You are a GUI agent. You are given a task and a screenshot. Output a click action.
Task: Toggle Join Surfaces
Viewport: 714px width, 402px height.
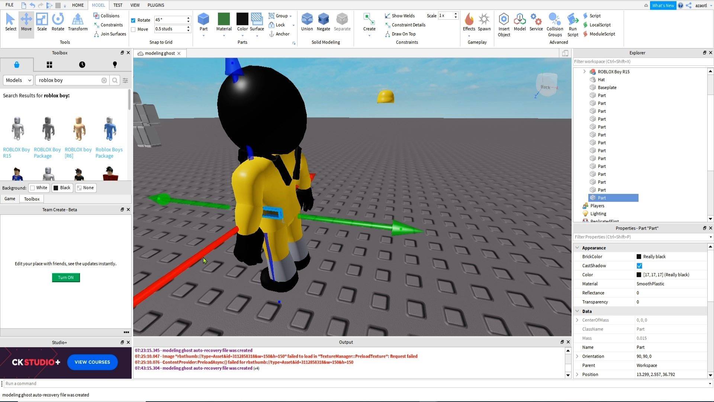pyautogui.click(x=110, y=34)
